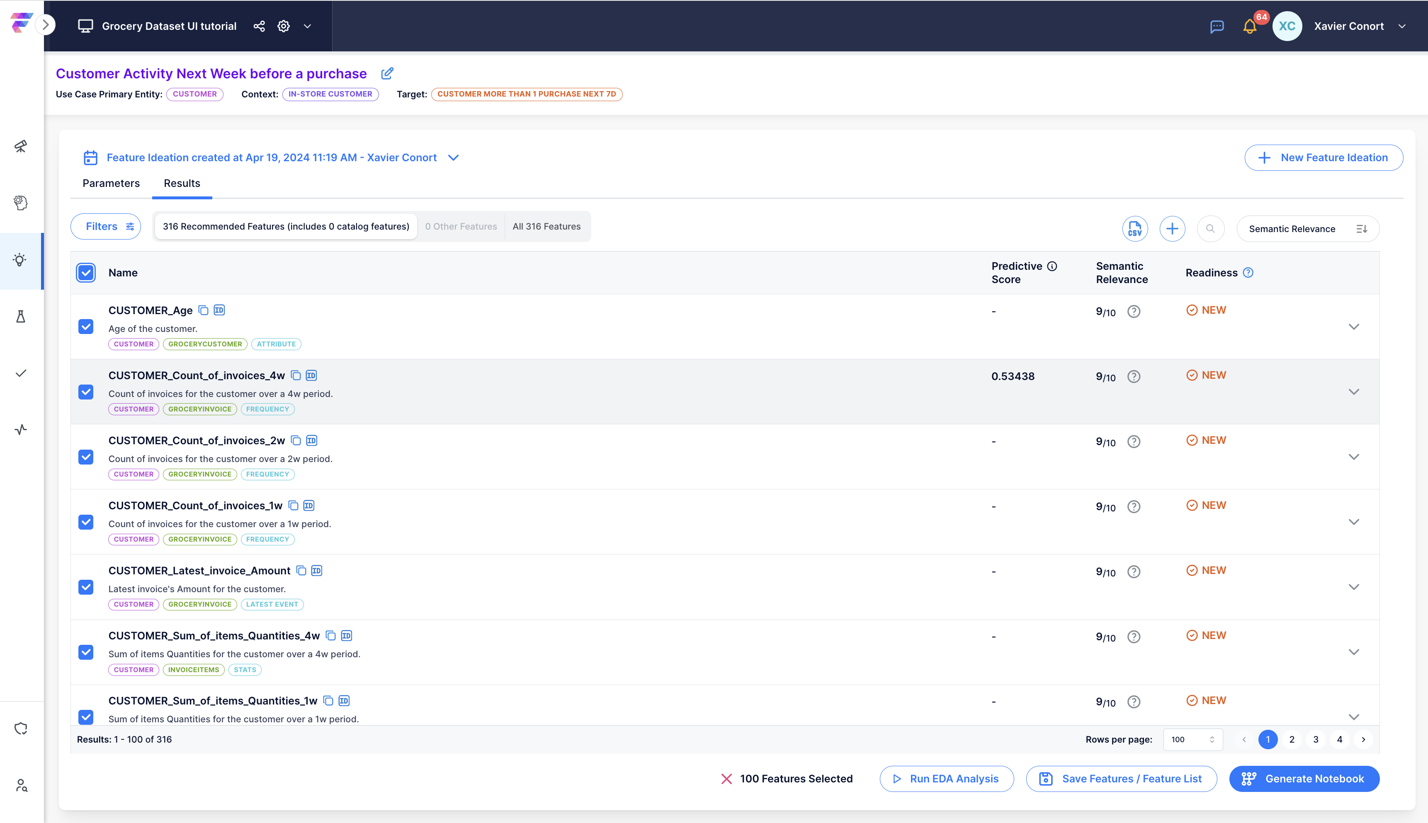
Task: Open the catalog dropdown chevron in top bar
Action: 307,26
